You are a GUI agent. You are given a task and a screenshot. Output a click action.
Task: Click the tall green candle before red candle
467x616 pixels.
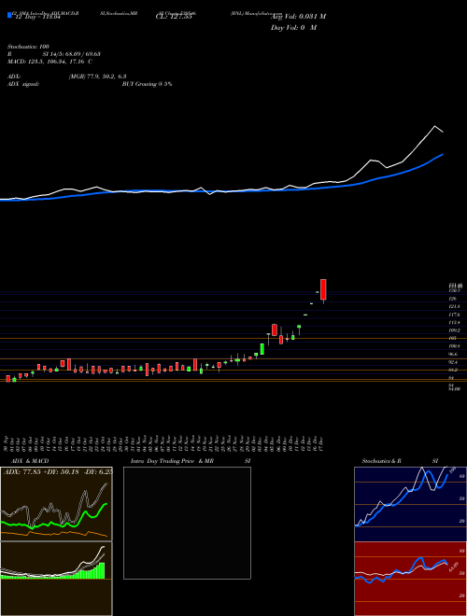click(x=262, y=349)
